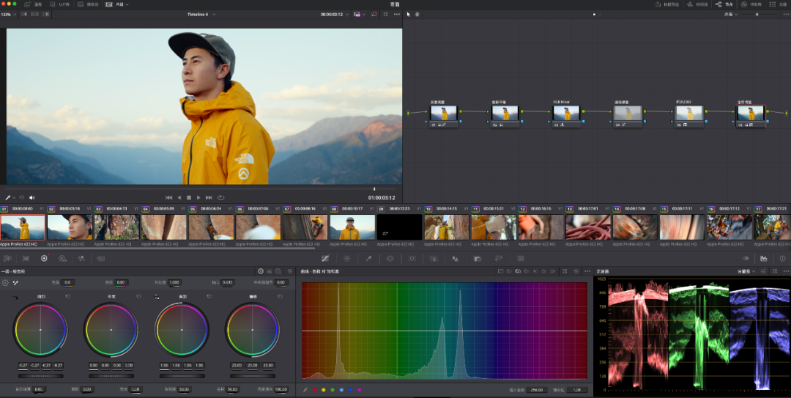The height and width of the screenshot is (398, 791).
Task: Expand the Timeline 4 name dropdown
Action: click(x=214, y=14)
